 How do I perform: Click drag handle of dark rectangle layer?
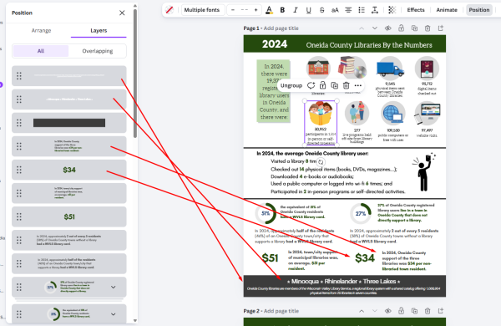(x=19, y=123)
